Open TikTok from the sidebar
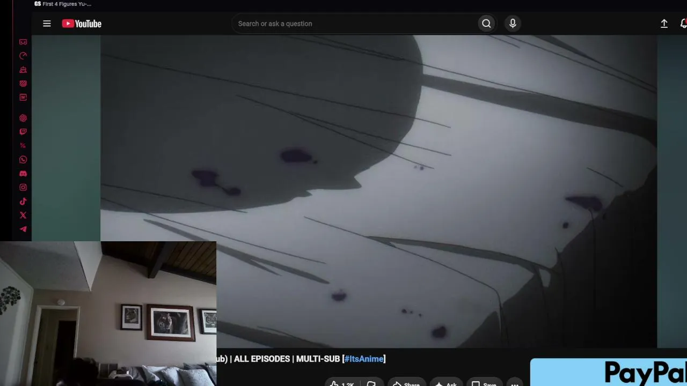Image resolution: width=687 pixels, height=386 pixels. click(x=23, y=202)
